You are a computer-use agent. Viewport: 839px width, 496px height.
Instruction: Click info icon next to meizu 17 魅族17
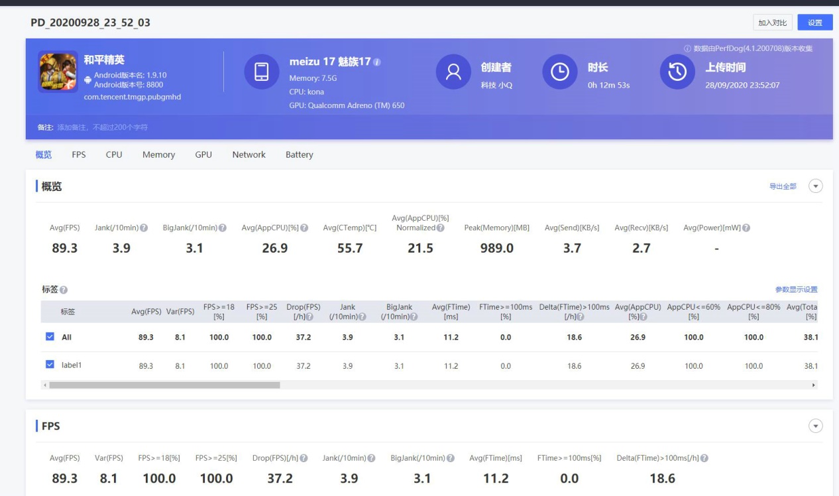[377, 62]
